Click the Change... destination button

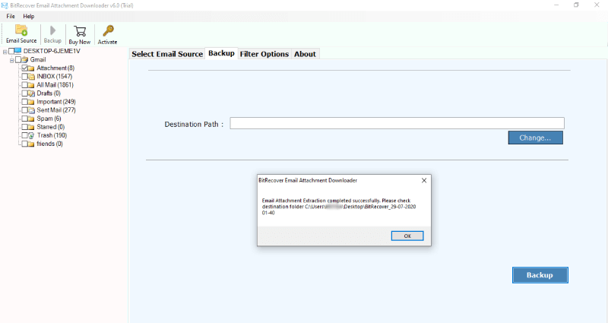tap(536, 138)
